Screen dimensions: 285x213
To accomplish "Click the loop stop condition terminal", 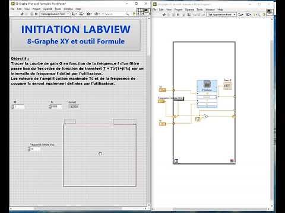I will pyautogui.click(x=232, y=161).
